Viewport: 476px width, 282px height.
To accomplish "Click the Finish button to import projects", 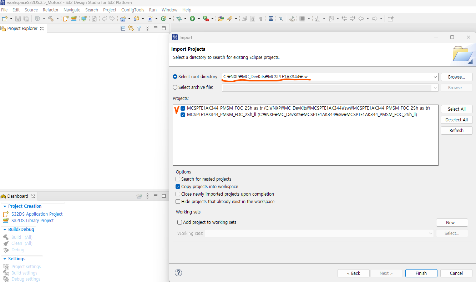I will (421, 273).
